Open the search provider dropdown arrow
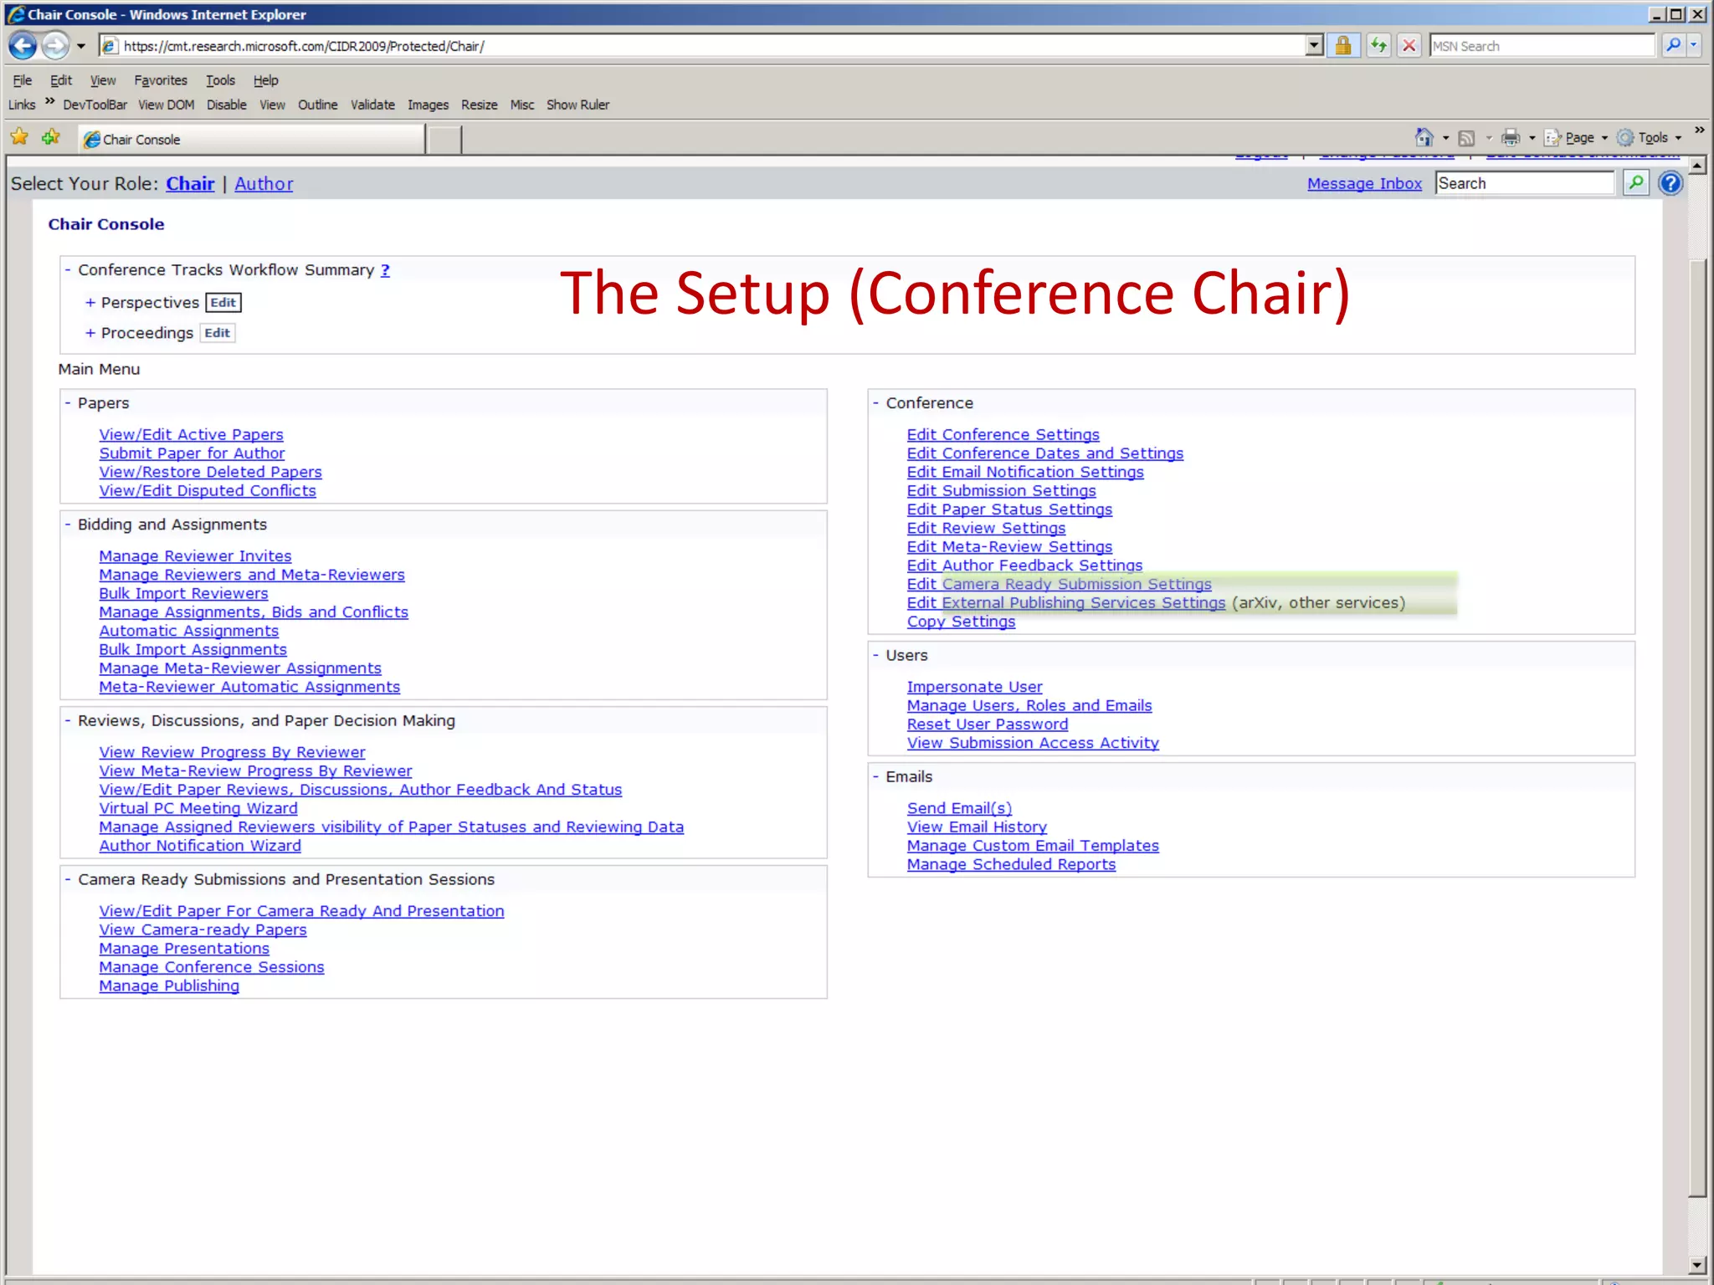This screenshot has height=1285, width=1714. tap(1694, 45)
